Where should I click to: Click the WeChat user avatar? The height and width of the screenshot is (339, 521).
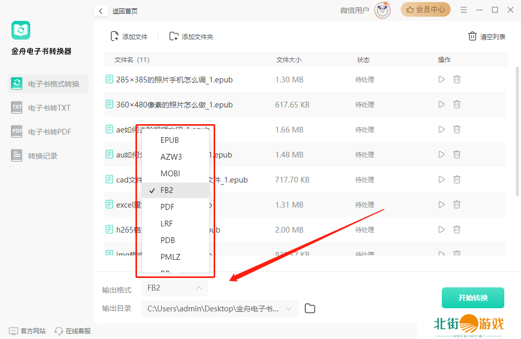click(382, 10)
